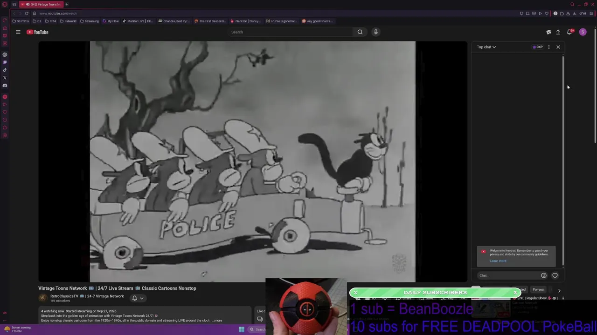Click the browser address bar URL
This screenshot has width=597, height=335.
click(58, 13)
